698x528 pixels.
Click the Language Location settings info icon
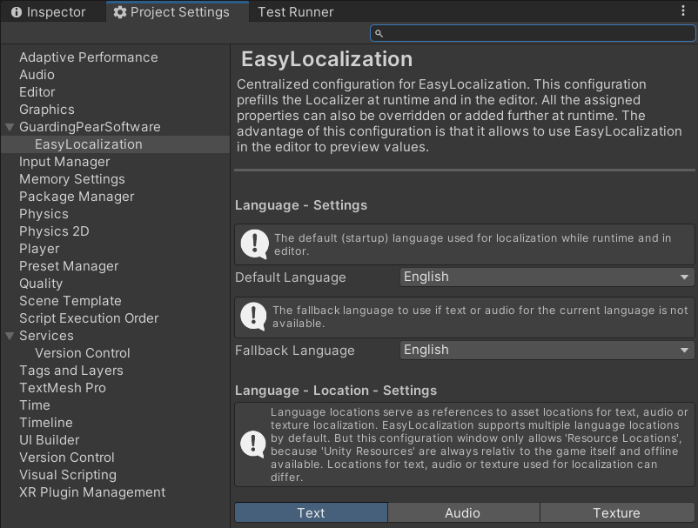tap(252, 445)
